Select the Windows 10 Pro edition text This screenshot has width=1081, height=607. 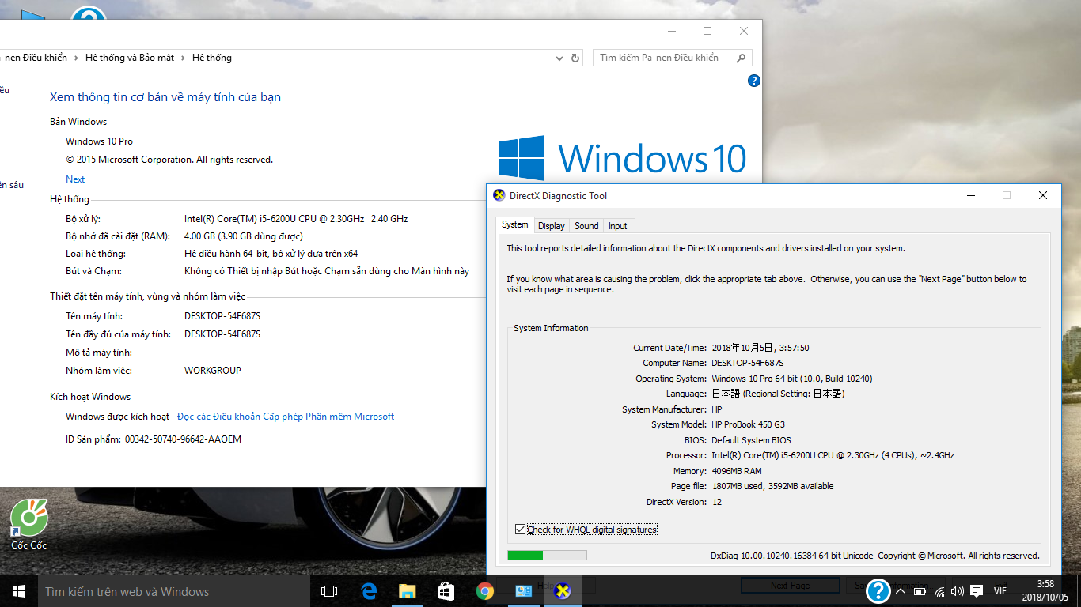point(99,141)
